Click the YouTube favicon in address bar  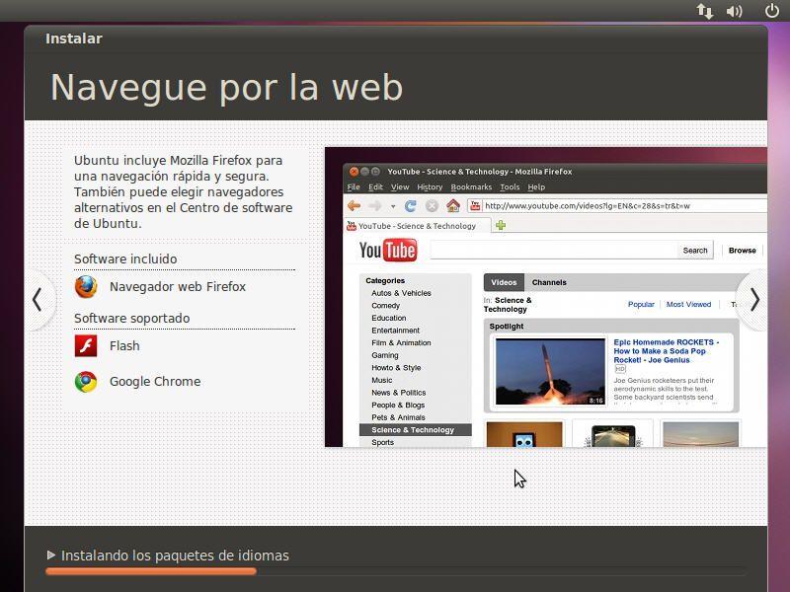(x=475, y=205)
